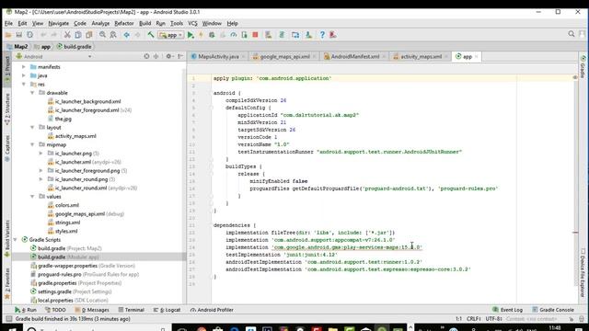Screen dimensions: 589x331
Task: Click the Help question mark icon
Action: click(322, 35)
